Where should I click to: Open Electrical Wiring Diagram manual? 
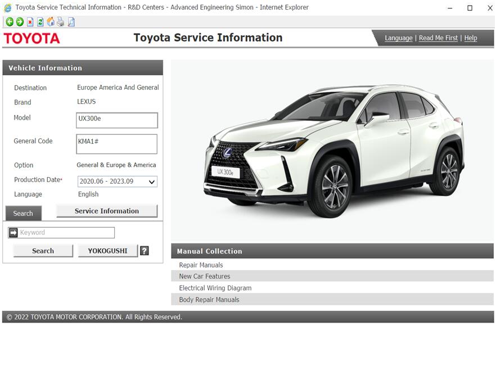(215, 288)
